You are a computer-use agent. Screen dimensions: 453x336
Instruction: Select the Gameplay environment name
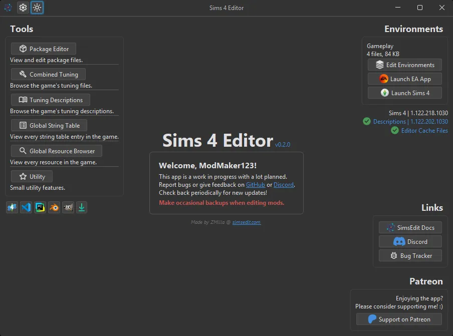(380, 46)
